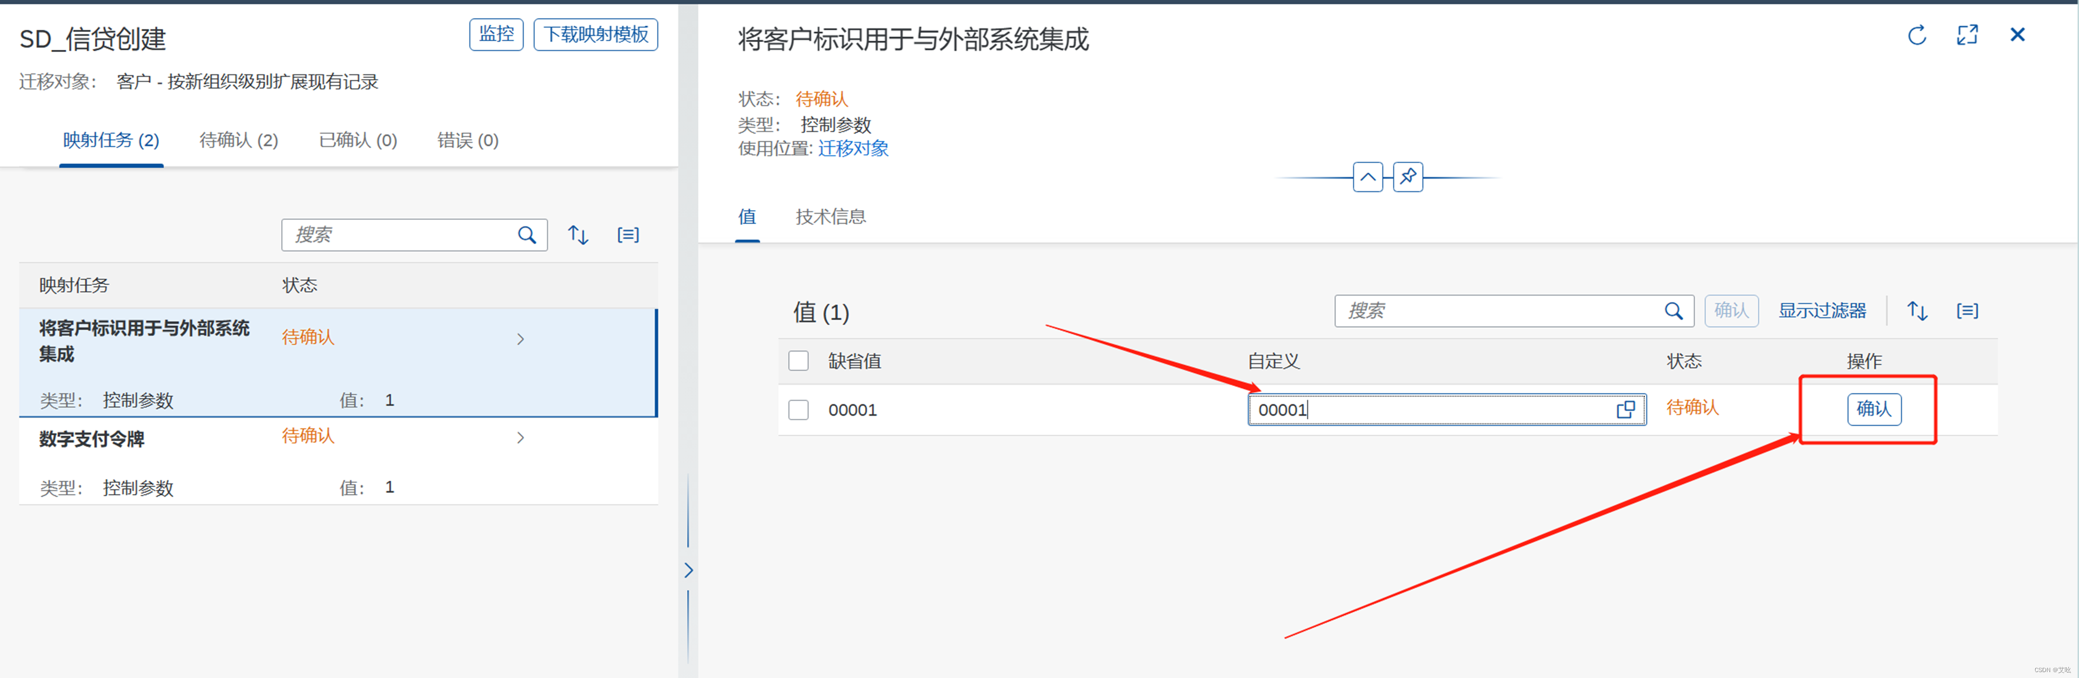Screen dimensions: 2079x678
Task: Click search magnifier in values table toolbar
Action: point(1674,311)
